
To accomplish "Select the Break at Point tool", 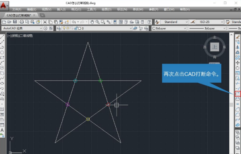I will (238, 94).
